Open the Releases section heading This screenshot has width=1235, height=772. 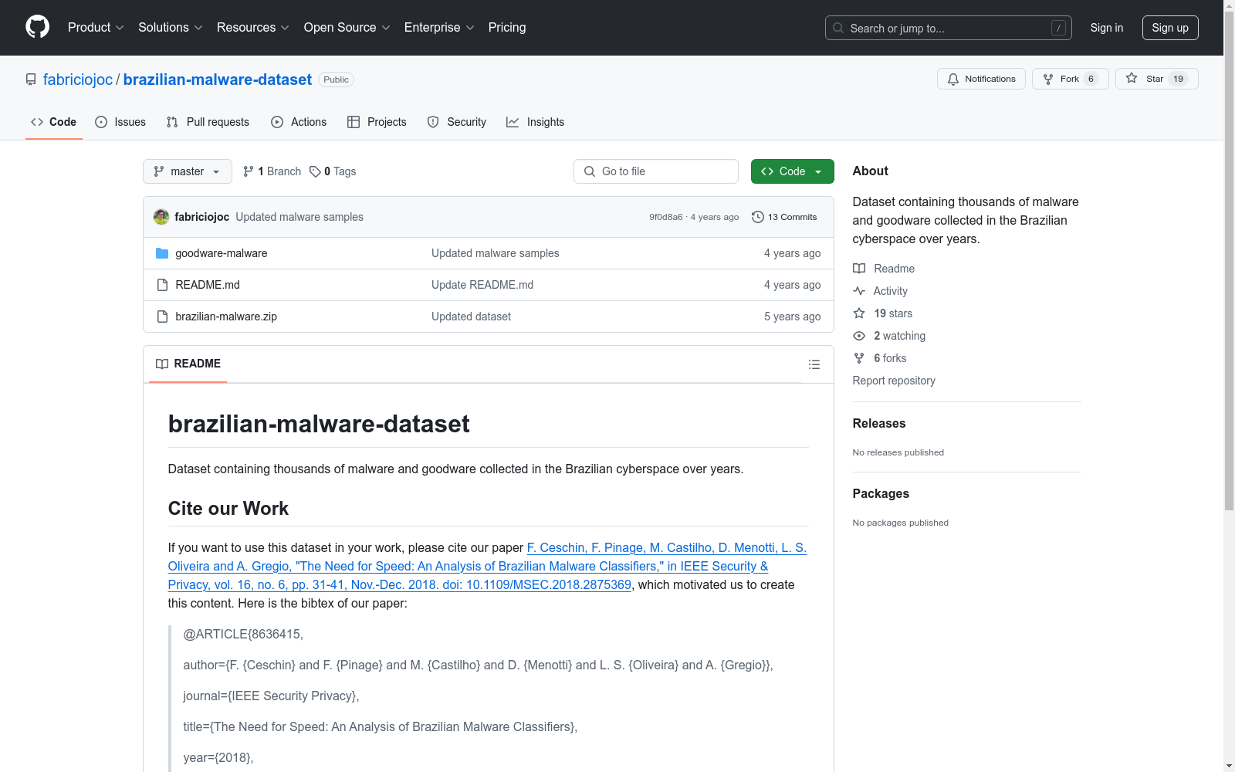click(x=879, y=423)
